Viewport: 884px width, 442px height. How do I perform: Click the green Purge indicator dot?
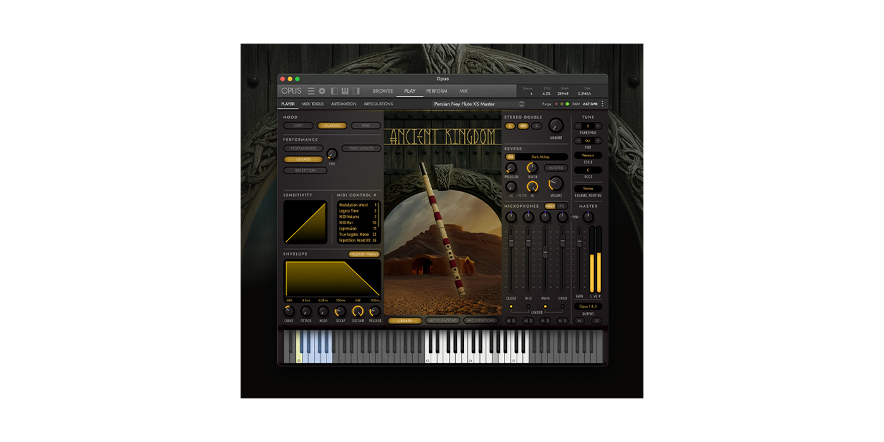[567, 104]
